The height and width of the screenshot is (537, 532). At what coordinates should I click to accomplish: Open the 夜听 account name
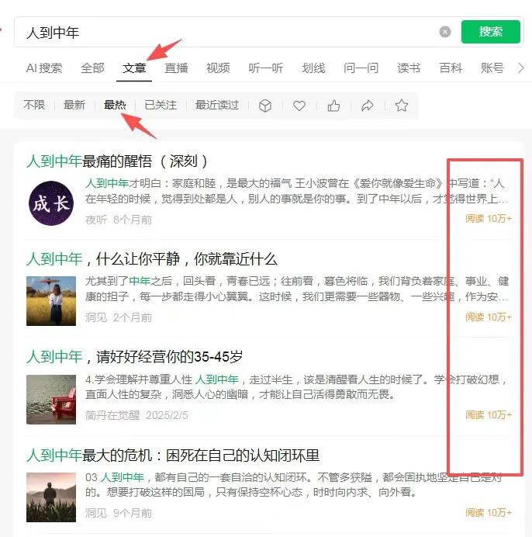point(96,220)
